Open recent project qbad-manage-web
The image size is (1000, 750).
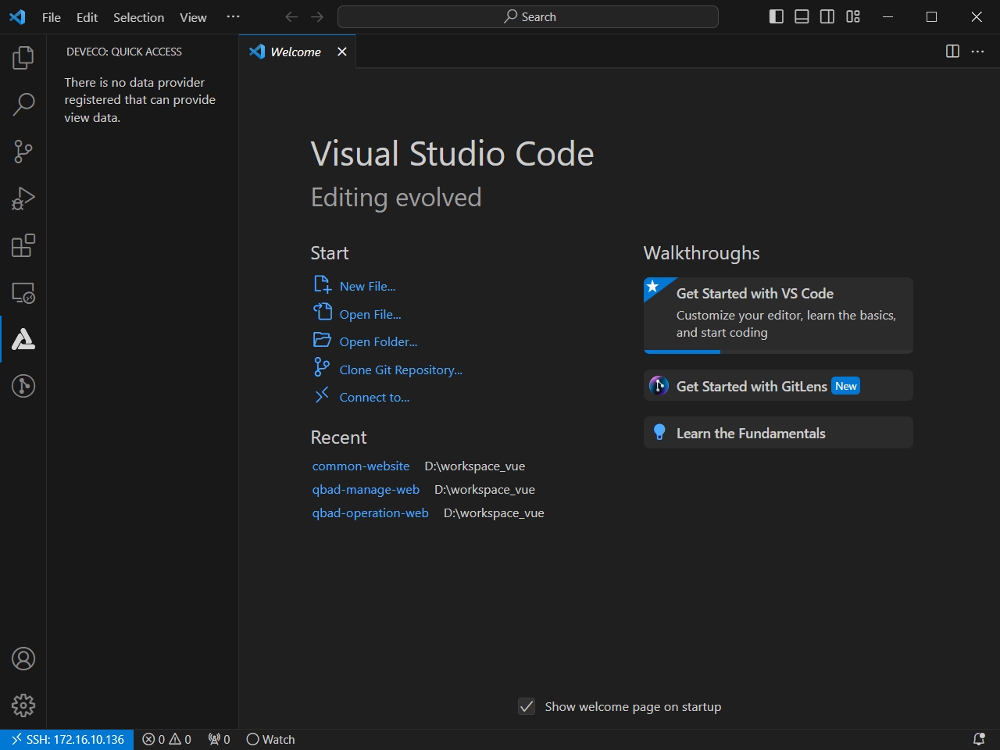[366, 489]
